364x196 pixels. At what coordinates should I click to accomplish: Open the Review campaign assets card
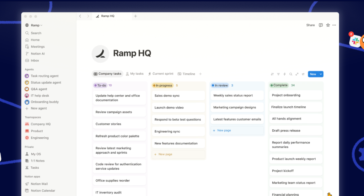point(119,112)
